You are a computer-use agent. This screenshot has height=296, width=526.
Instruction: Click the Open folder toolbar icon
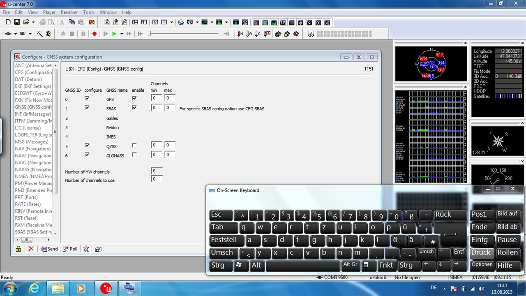coord(26,22)
